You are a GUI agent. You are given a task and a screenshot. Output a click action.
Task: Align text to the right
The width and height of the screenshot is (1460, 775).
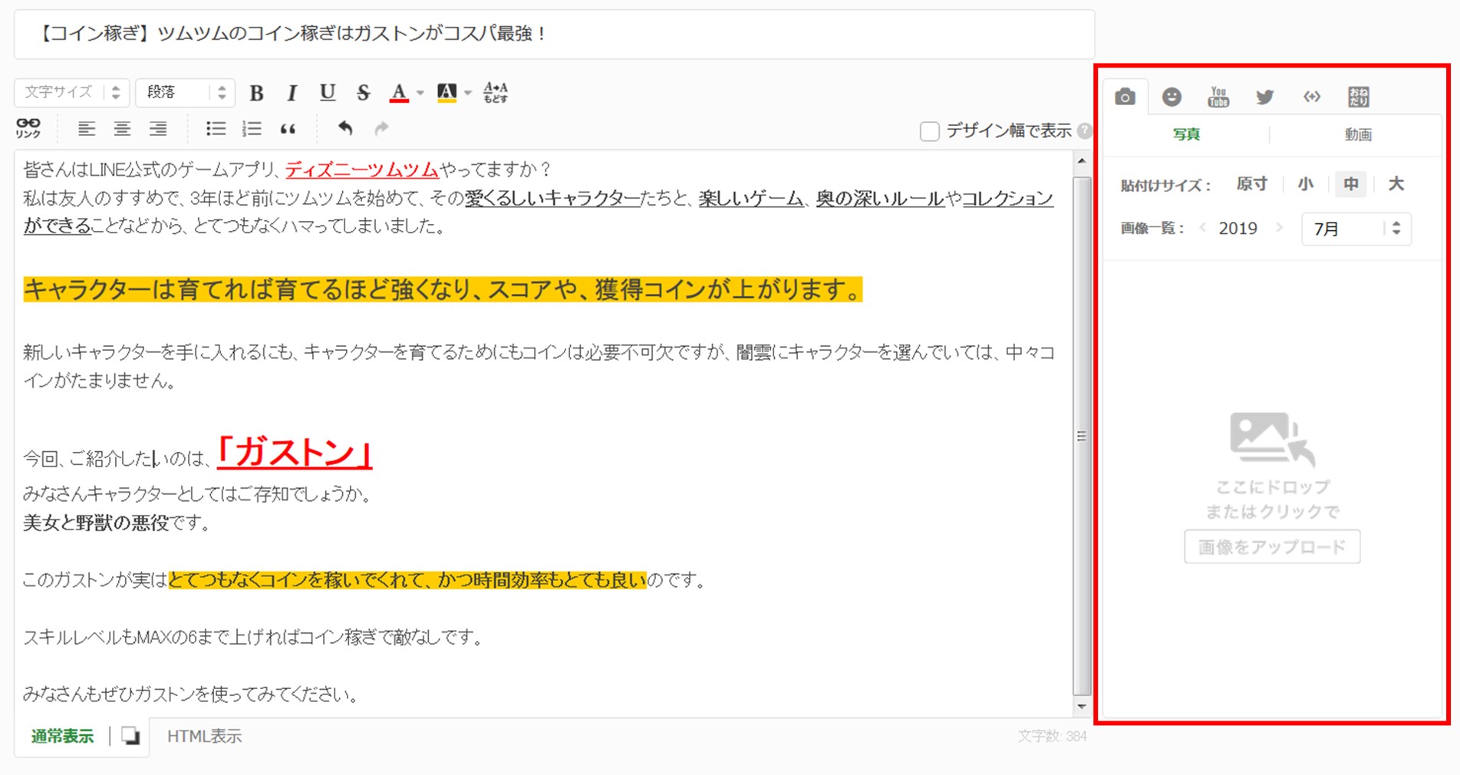click(x=158, y=128)
